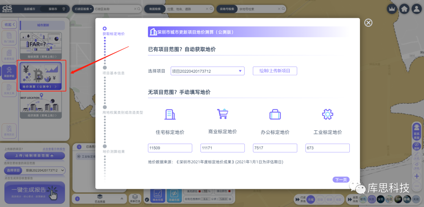Click the map zoom in plus button
Viewport: 424px width, 207px height.
click(x=417, y=176)
